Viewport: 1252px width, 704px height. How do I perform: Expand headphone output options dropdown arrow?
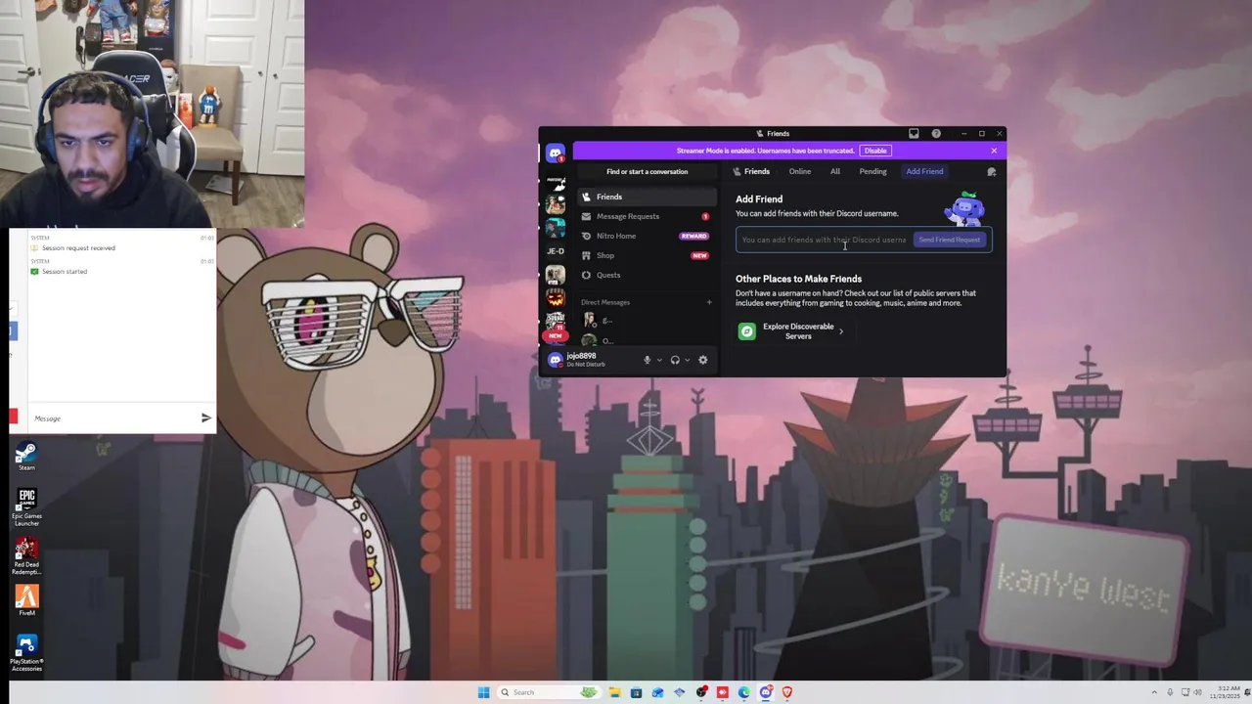[x=688, y=360]
